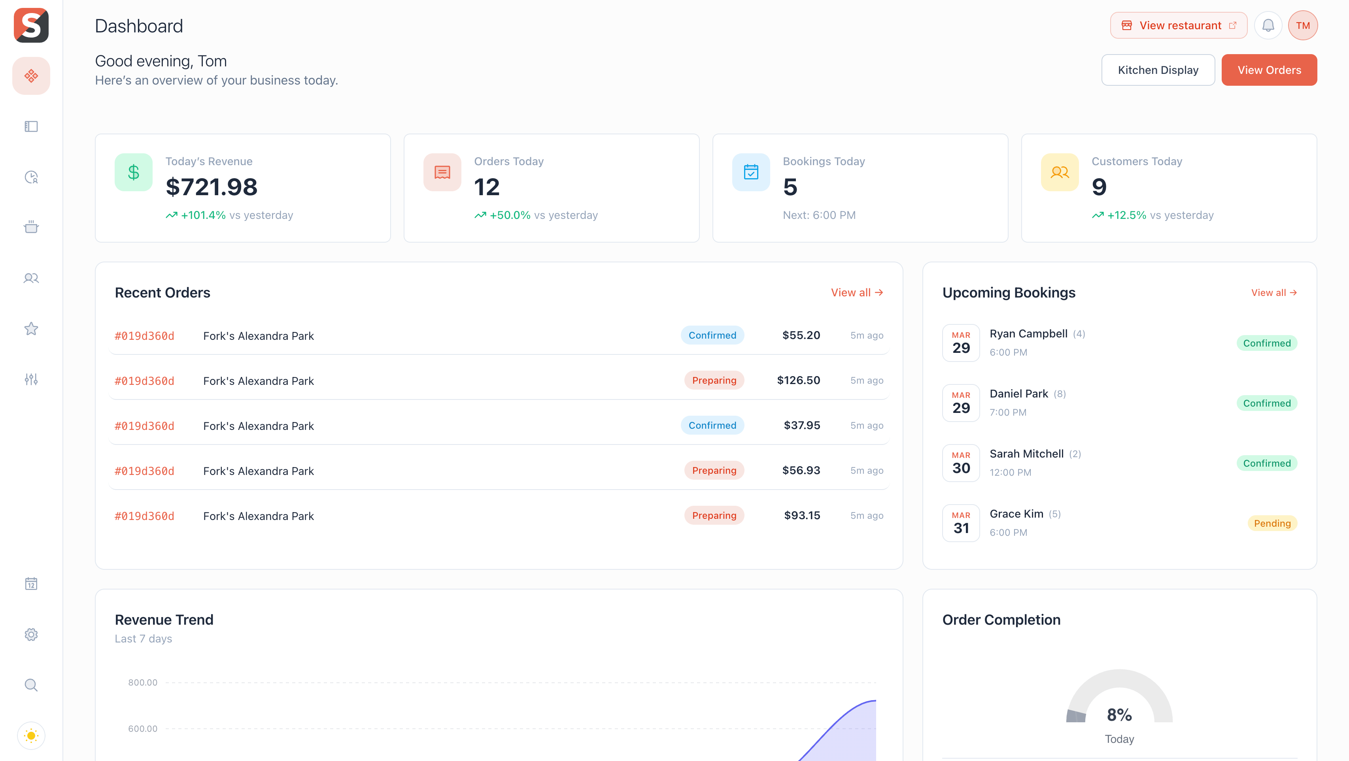Open settings gear in sidebar
Image resolution: width=1349 pixels, height=761 pixels.
click(31, 634)
